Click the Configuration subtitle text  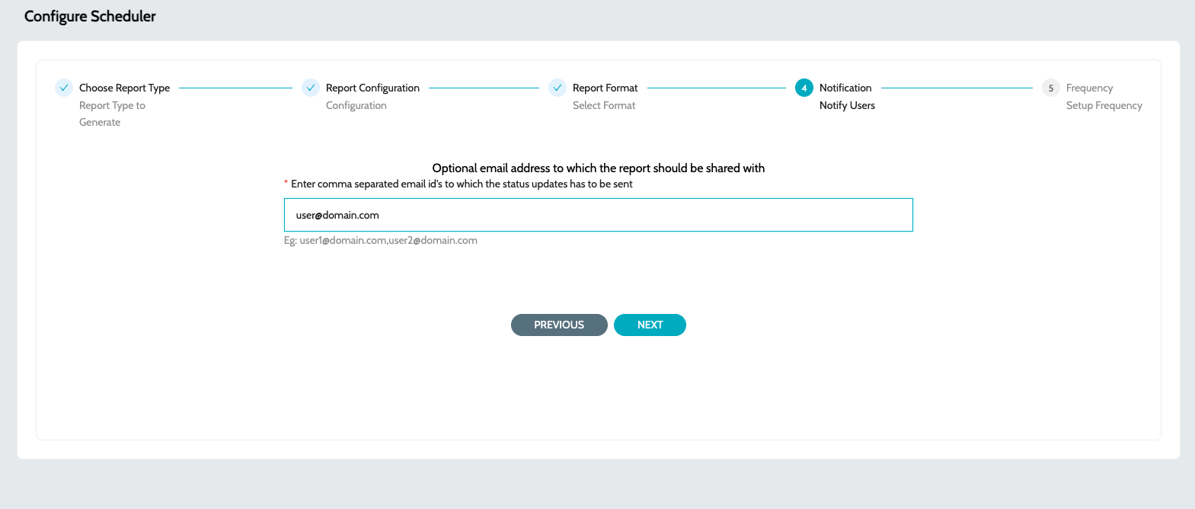coord(356,105)
